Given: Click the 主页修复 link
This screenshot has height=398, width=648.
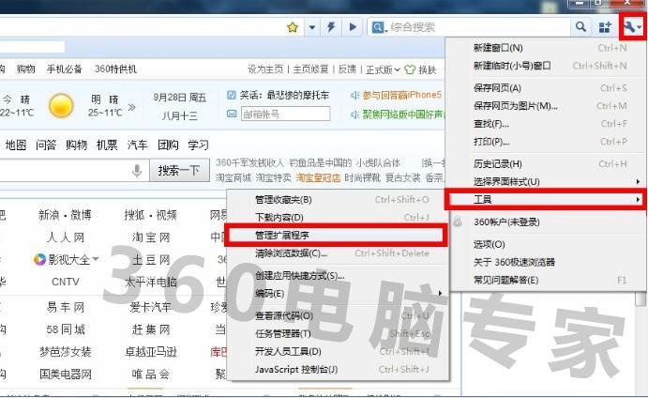Looking at the screenshot, I should pyautogui.click(x=310, y=69).
